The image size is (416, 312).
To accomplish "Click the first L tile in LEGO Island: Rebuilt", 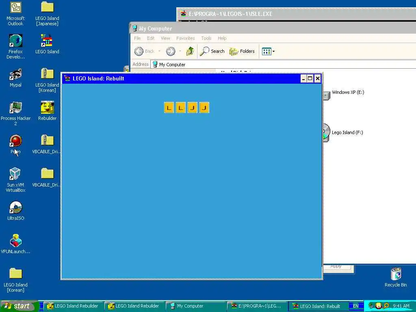I will (x=169, y=108).
